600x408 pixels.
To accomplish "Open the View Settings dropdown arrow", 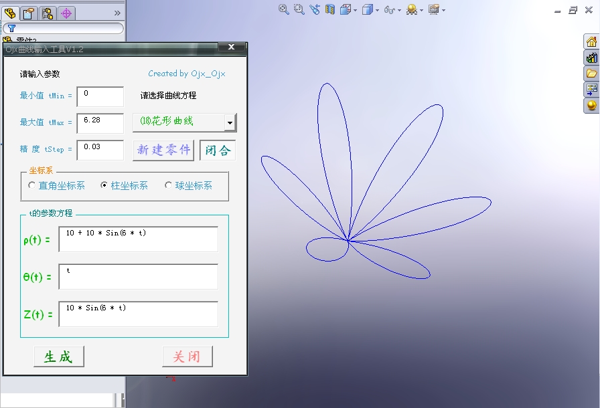I will [x=444, y=10].
